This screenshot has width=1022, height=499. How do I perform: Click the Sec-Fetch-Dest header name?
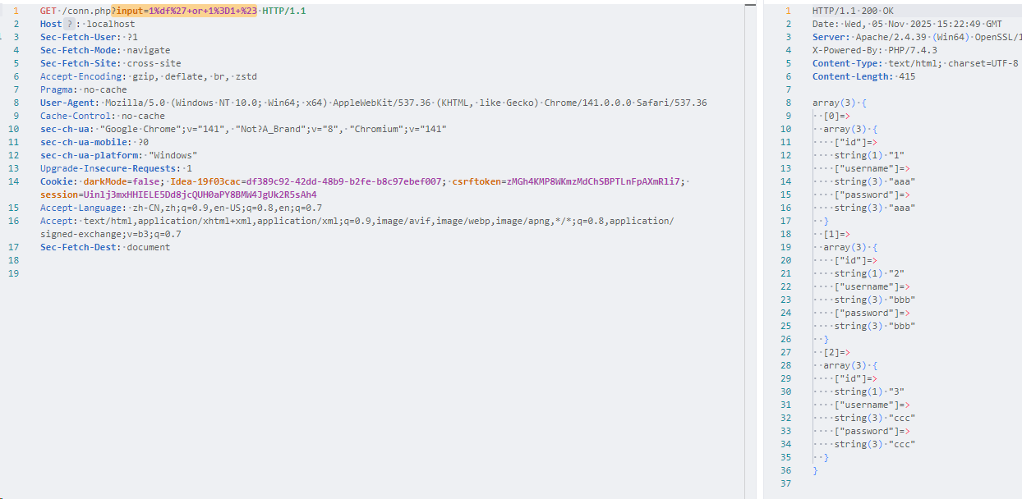pyautogui.click(x=80, y=247)
